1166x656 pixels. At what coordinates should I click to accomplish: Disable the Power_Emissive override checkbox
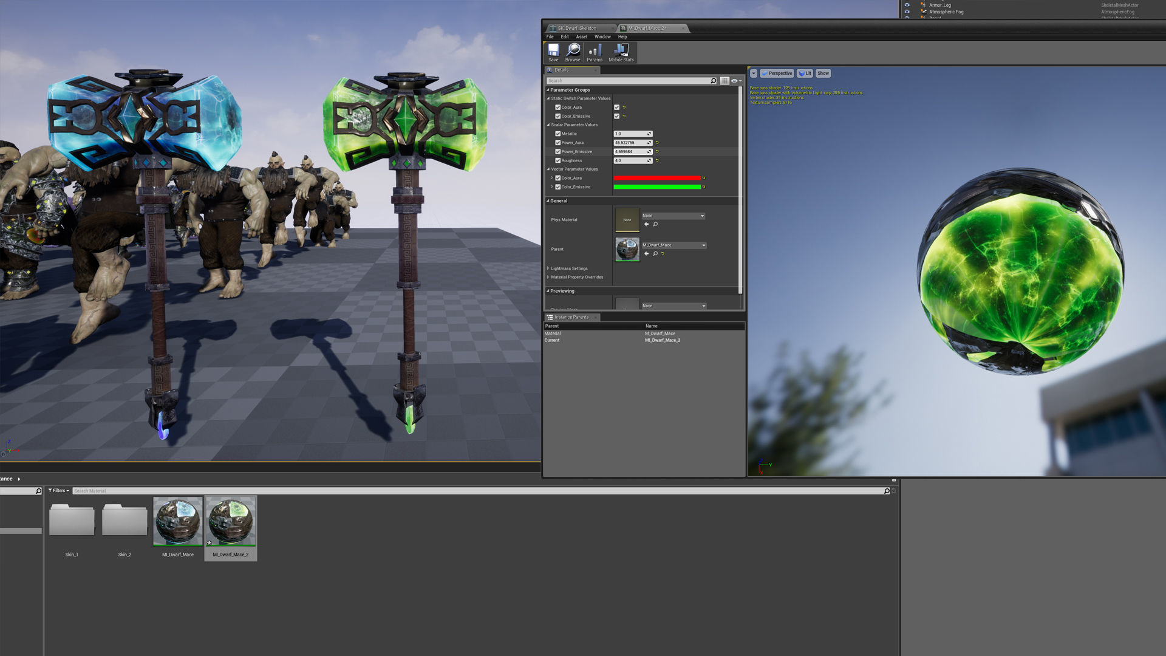coord(557,152)
